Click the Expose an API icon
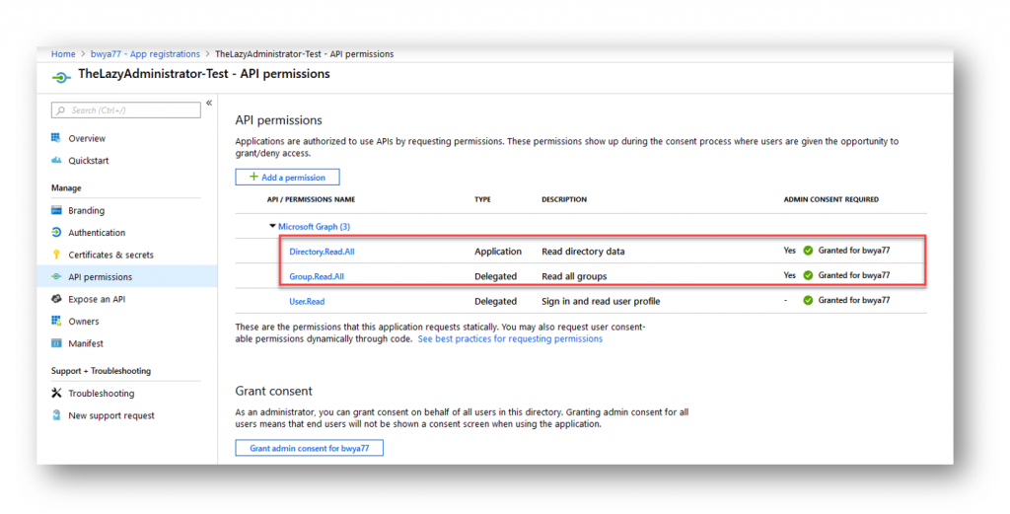Screen dimensions: 1010x514 56,299
